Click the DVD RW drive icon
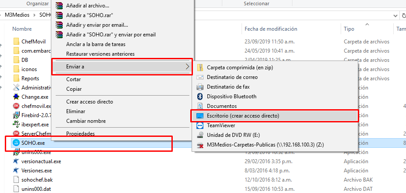Screen dimensions: 406x193 [x=200, y=135]
